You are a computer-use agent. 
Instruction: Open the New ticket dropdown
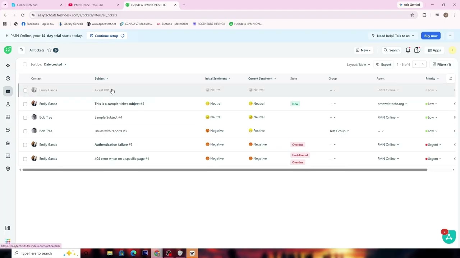[363, 50]
